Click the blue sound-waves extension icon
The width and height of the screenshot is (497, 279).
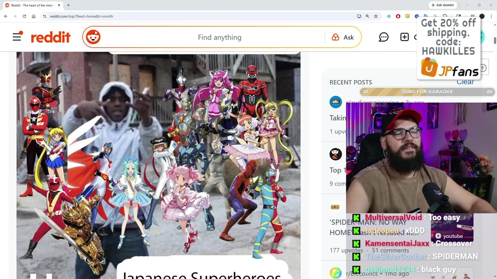389,16
